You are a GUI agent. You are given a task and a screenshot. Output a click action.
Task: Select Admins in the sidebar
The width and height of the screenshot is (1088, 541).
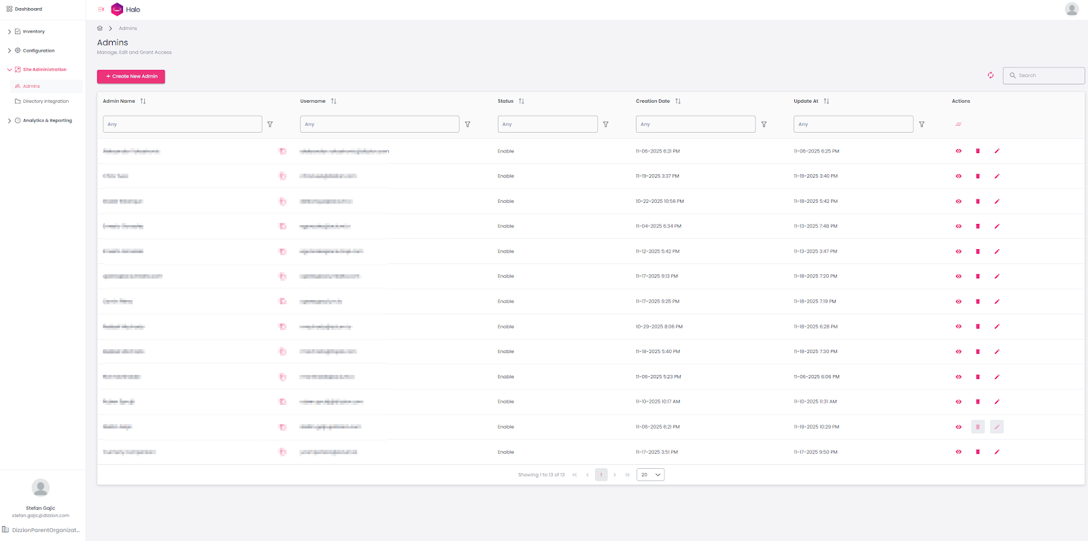click(x=46, y=86)
